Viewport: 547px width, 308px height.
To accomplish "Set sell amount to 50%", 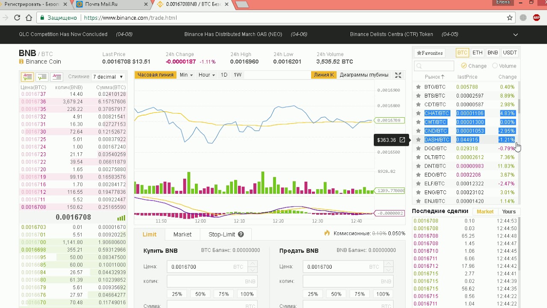I will [336, 294].
